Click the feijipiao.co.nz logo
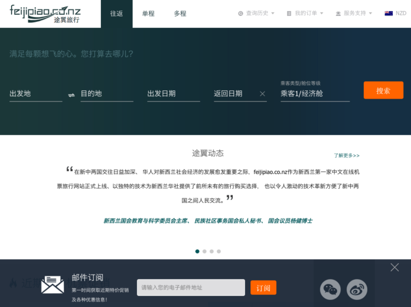 click(45, 14)
